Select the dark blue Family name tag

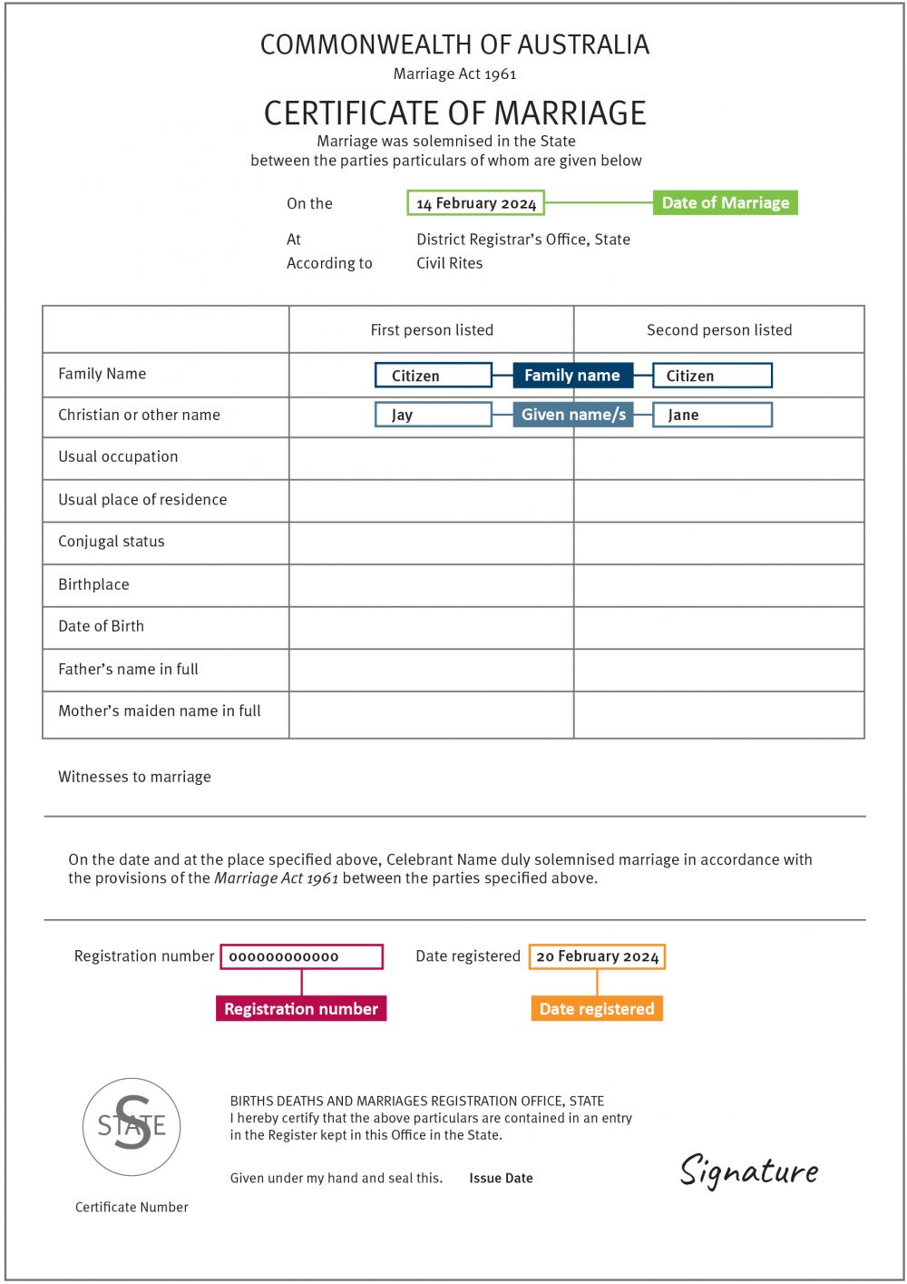[x=572, y=376]
